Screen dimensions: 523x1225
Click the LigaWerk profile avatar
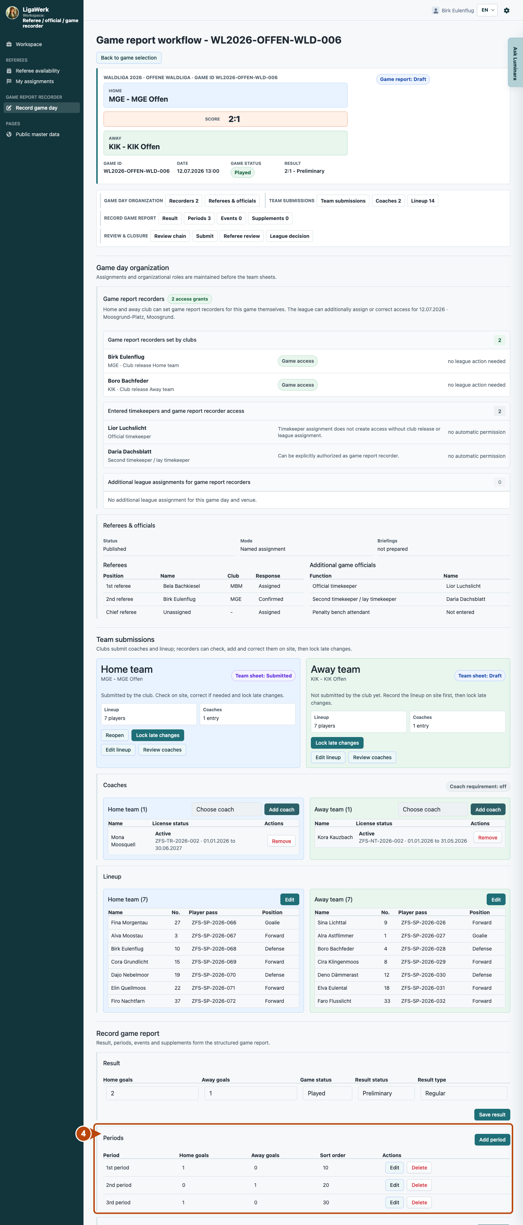pyautogui.click(x=12, y=13)
